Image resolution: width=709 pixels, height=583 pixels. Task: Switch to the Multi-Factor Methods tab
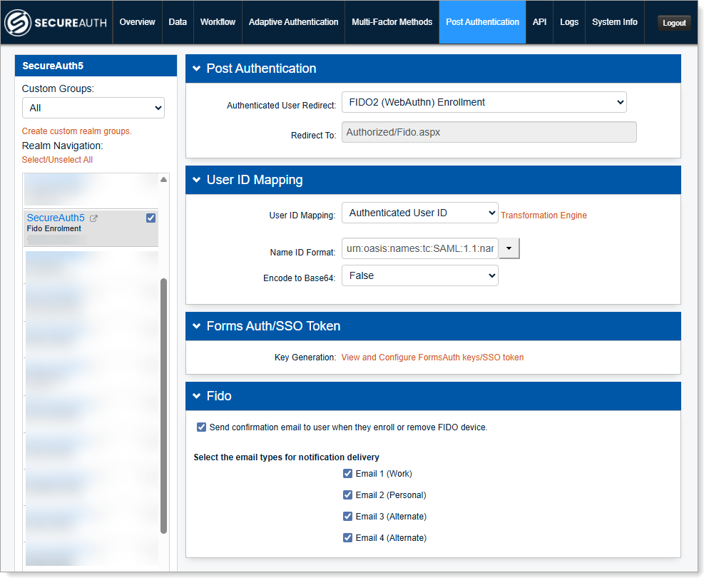(392, 22)
